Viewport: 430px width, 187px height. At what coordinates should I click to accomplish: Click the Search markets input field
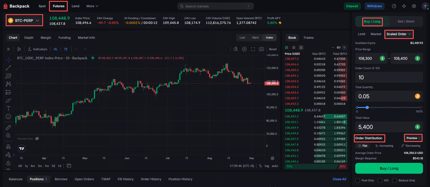pos(215,6)
